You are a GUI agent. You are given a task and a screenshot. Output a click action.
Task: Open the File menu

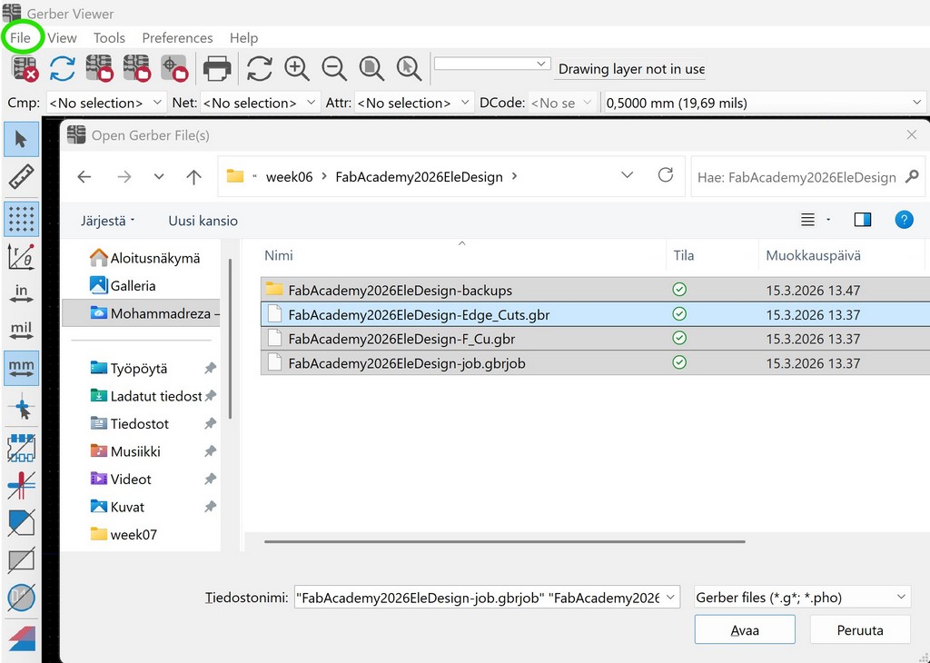20,38
